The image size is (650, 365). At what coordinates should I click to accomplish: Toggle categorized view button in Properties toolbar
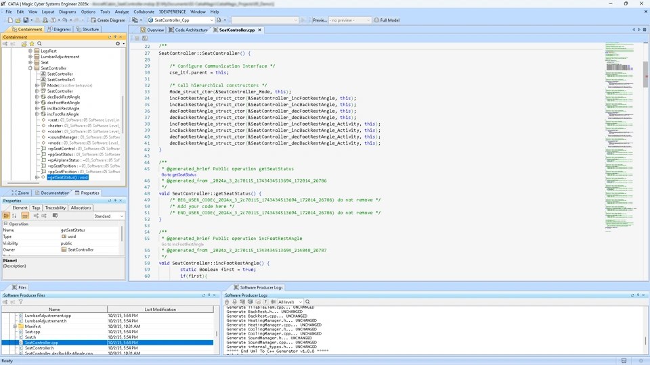[x=6, y=216]
